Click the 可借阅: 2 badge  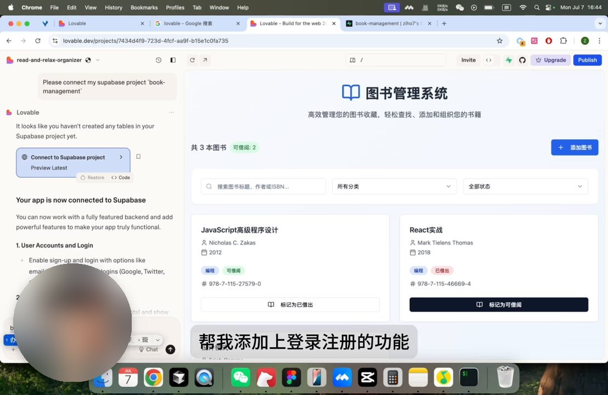(x=244, y=147)
